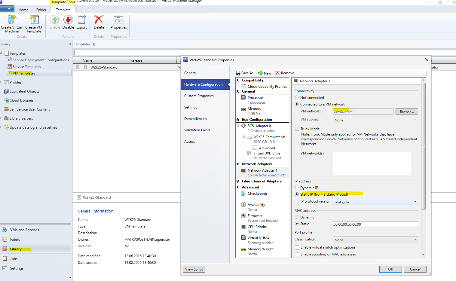Click Cancel in the Properties dialog
Viewport: 456px width, 281px height.
pyautogui.click(x=415, y=269)
